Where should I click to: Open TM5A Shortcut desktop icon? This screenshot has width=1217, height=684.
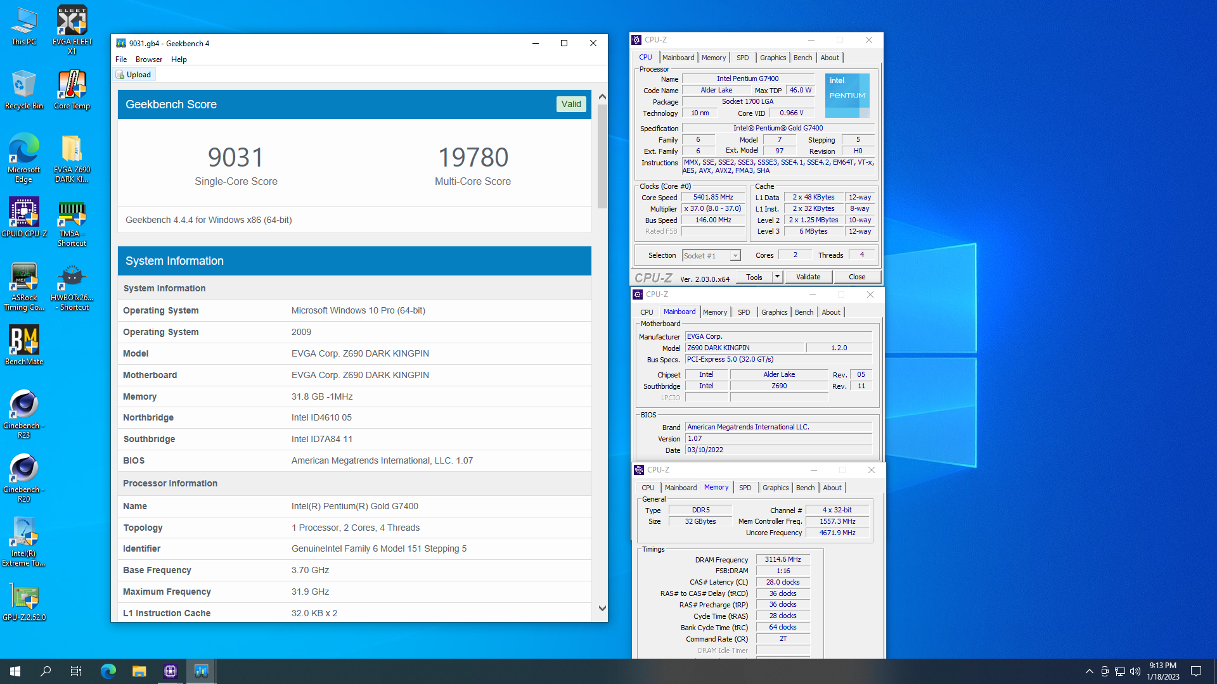click(x=72, y=223)
